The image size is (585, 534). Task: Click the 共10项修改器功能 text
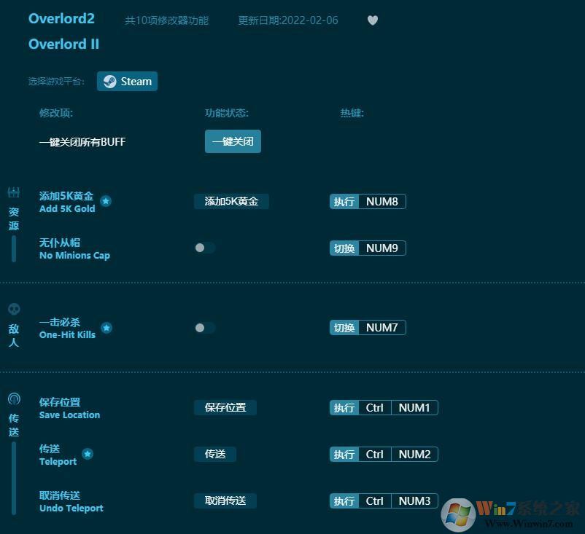pos(167,20)
